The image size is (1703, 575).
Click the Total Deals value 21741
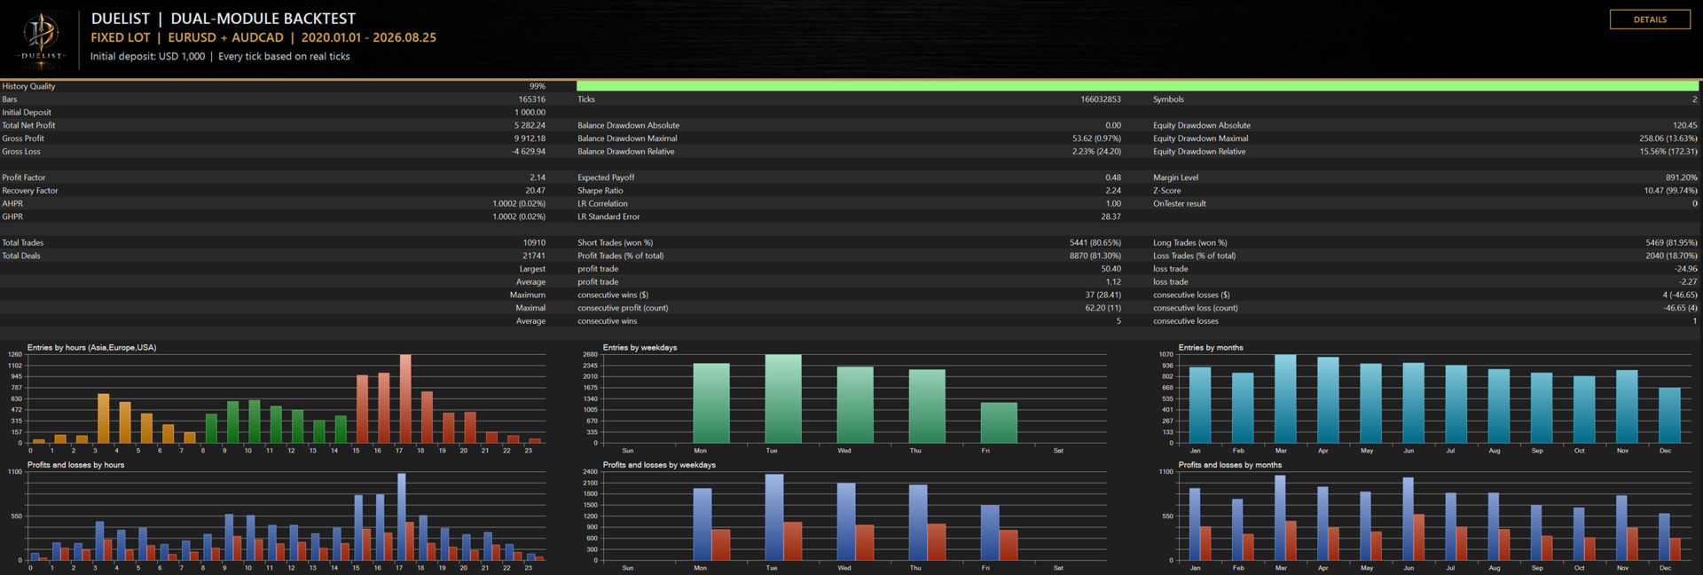click(x=534, y=256)
